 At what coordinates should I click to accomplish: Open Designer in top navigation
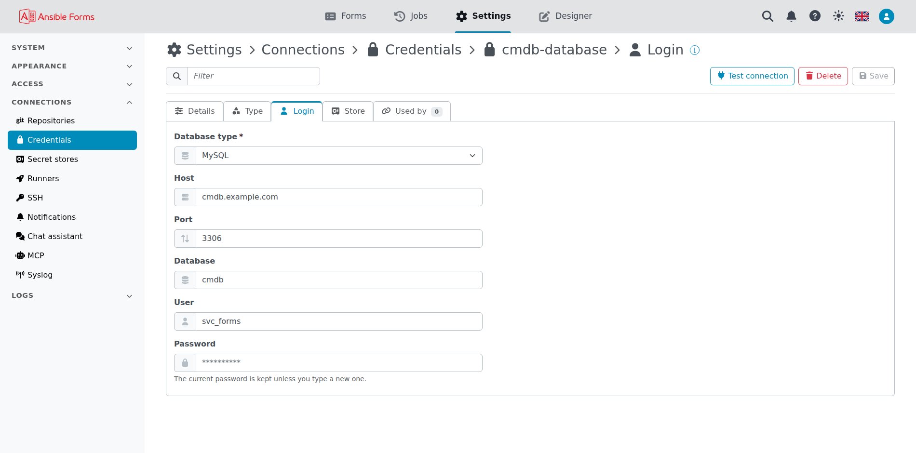(x=566, y=16)
